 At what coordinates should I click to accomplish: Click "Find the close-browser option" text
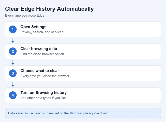(42, 54)
